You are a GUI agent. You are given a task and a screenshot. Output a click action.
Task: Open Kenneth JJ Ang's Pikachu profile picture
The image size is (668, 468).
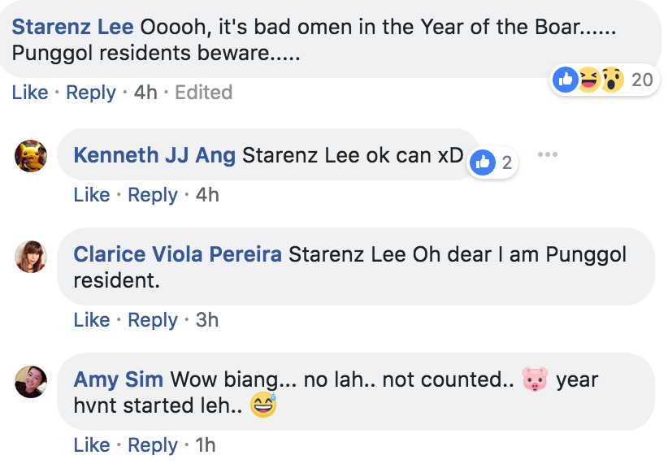point(31,156)
